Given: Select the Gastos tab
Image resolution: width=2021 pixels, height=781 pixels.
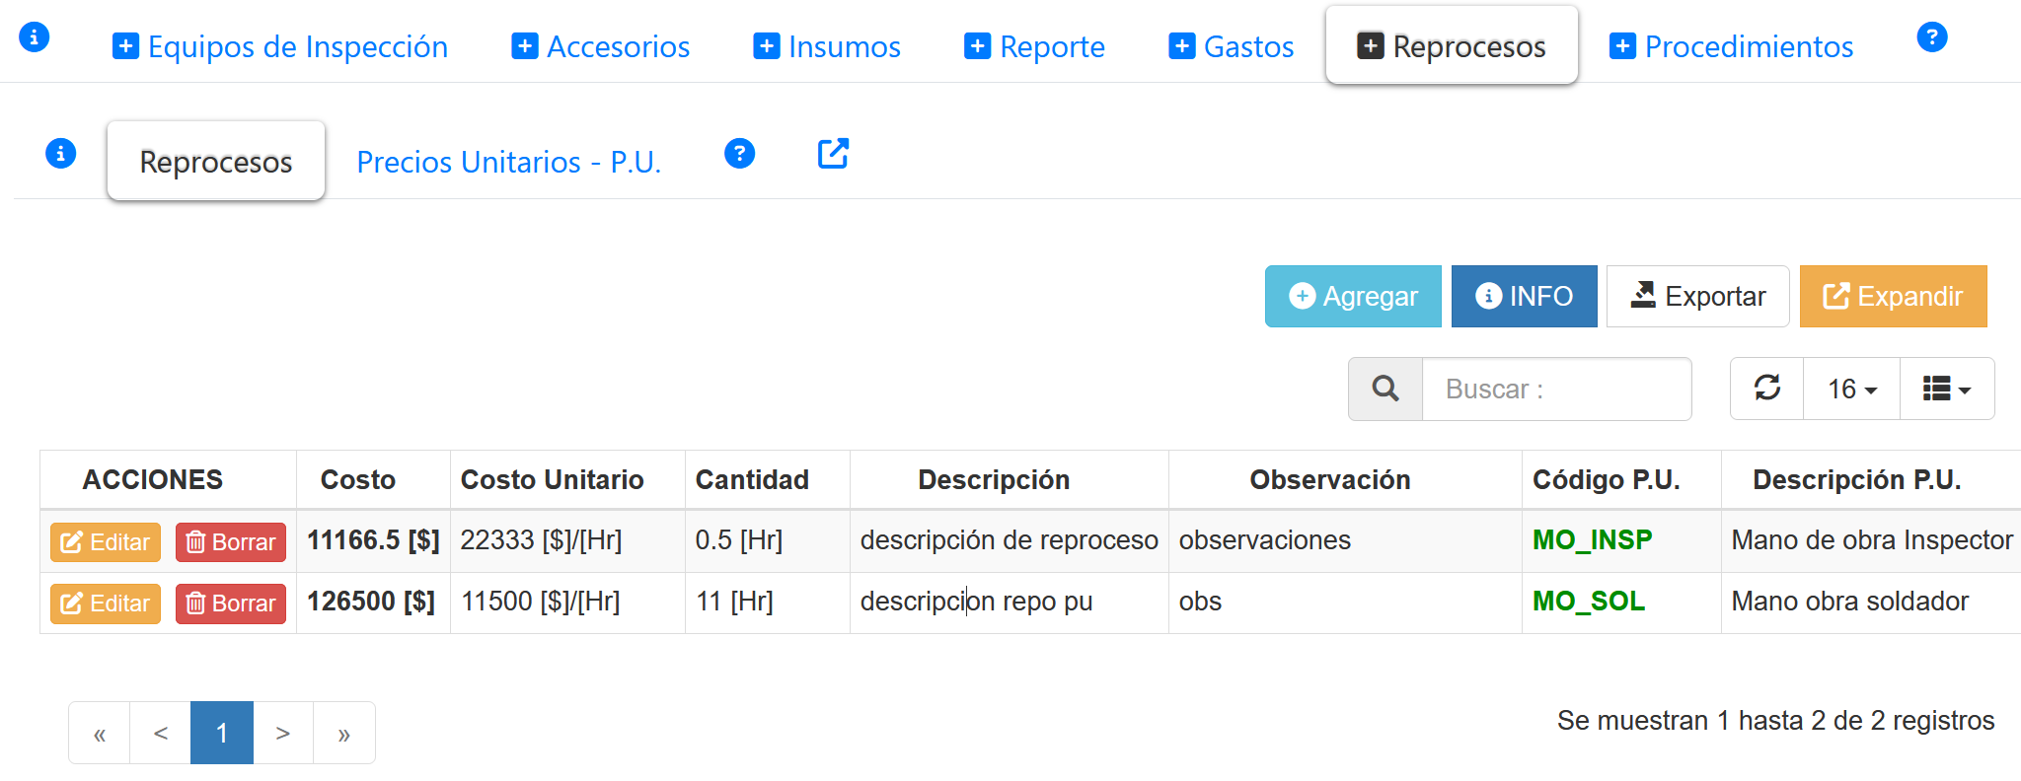Looking at the screenshot, I should tap(1232, 46).
